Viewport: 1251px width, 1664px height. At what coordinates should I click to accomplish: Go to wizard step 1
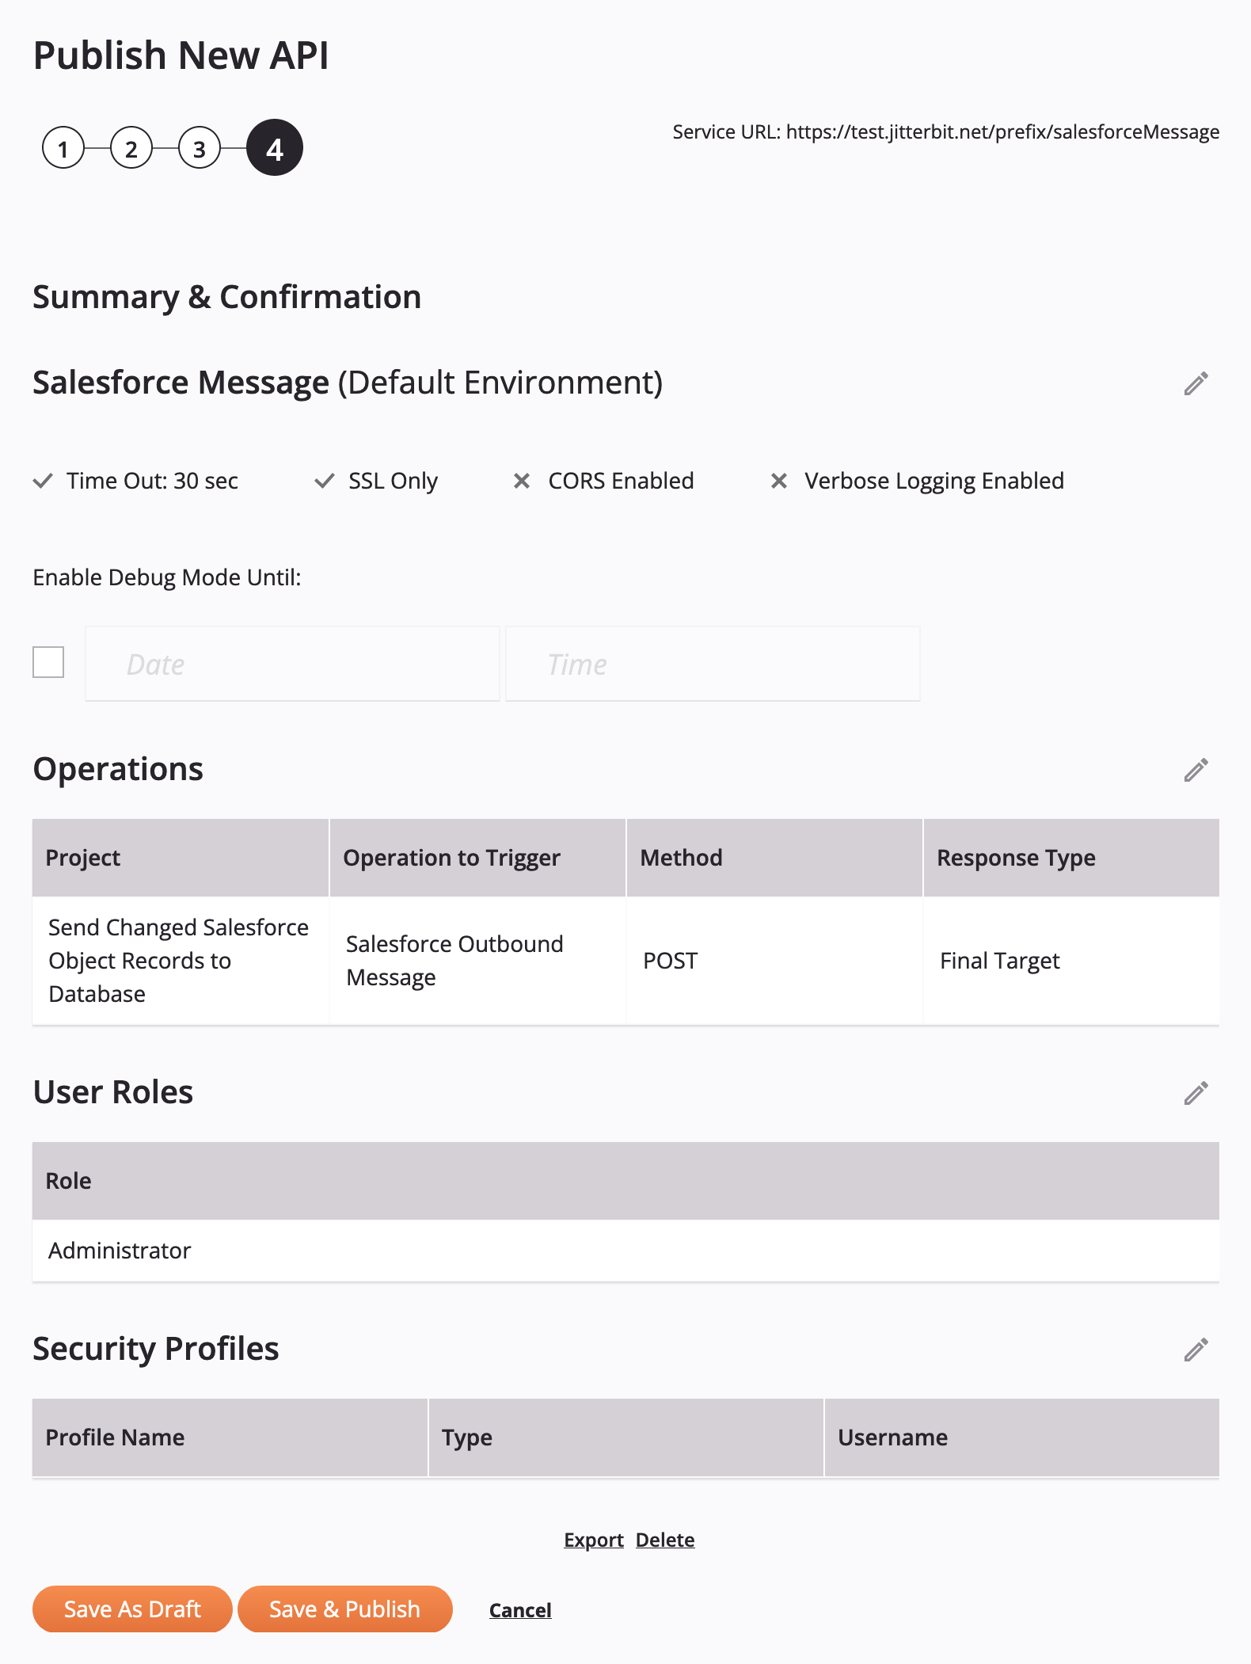(x=63, y=148)
